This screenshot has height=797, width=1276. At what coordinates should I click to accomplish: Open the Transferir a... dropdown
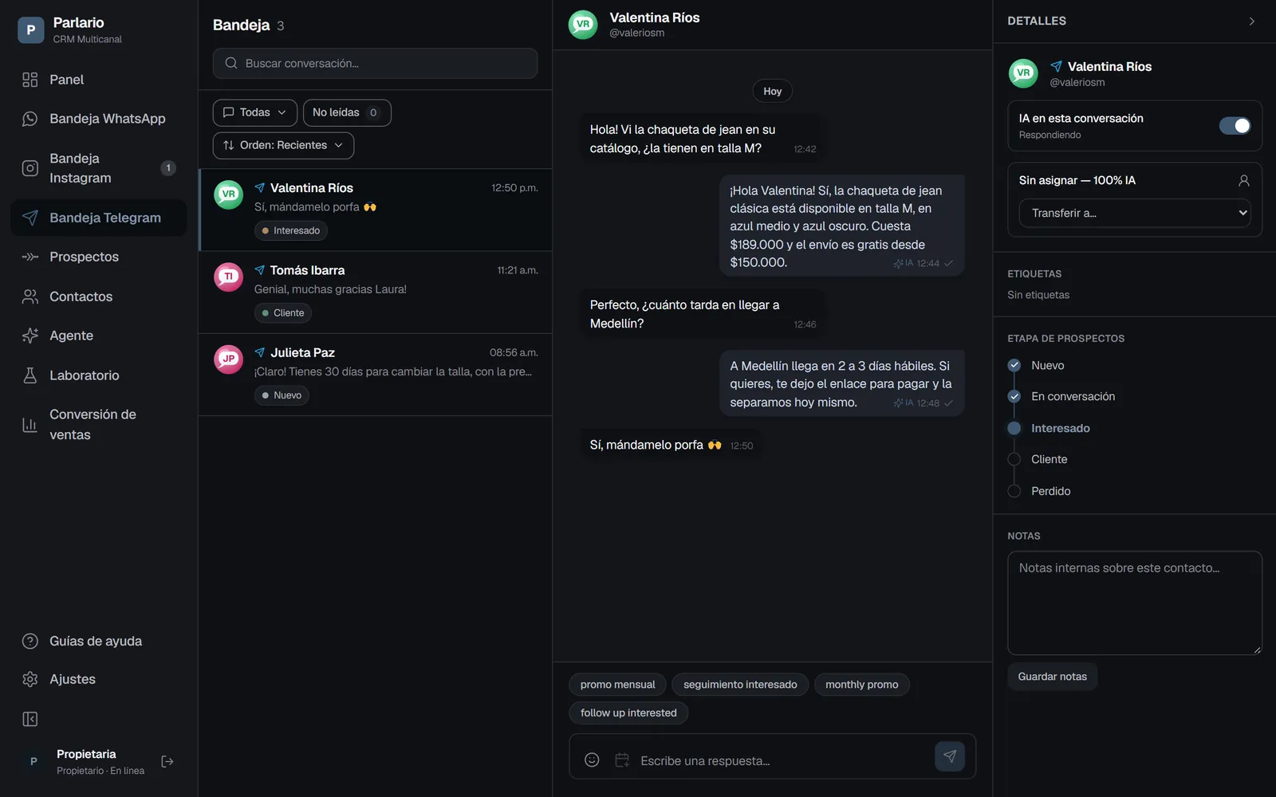1134,213
